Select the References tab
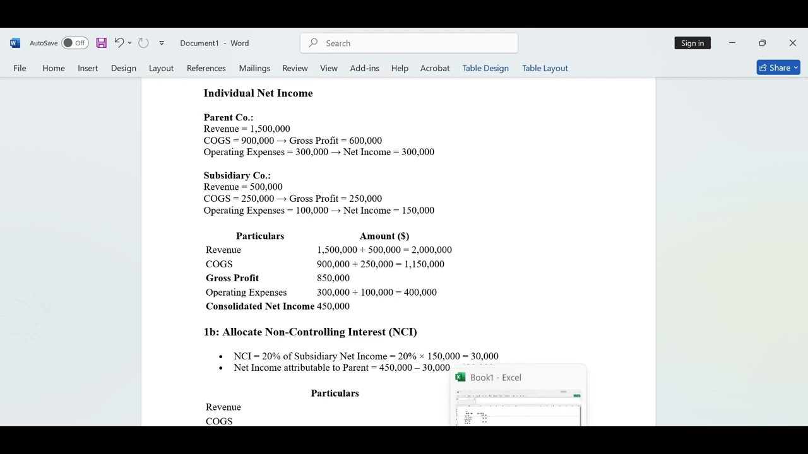 tap(206, 68)
